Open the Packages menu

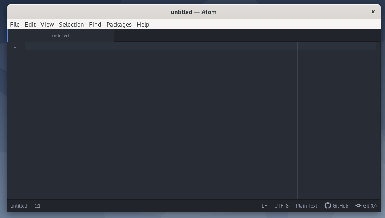pyautogui.click(x=119, y=25)
